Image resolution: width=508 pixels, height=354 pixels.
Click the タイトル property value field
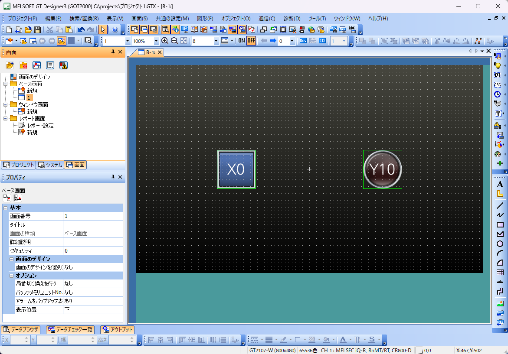tap(93, 225)
